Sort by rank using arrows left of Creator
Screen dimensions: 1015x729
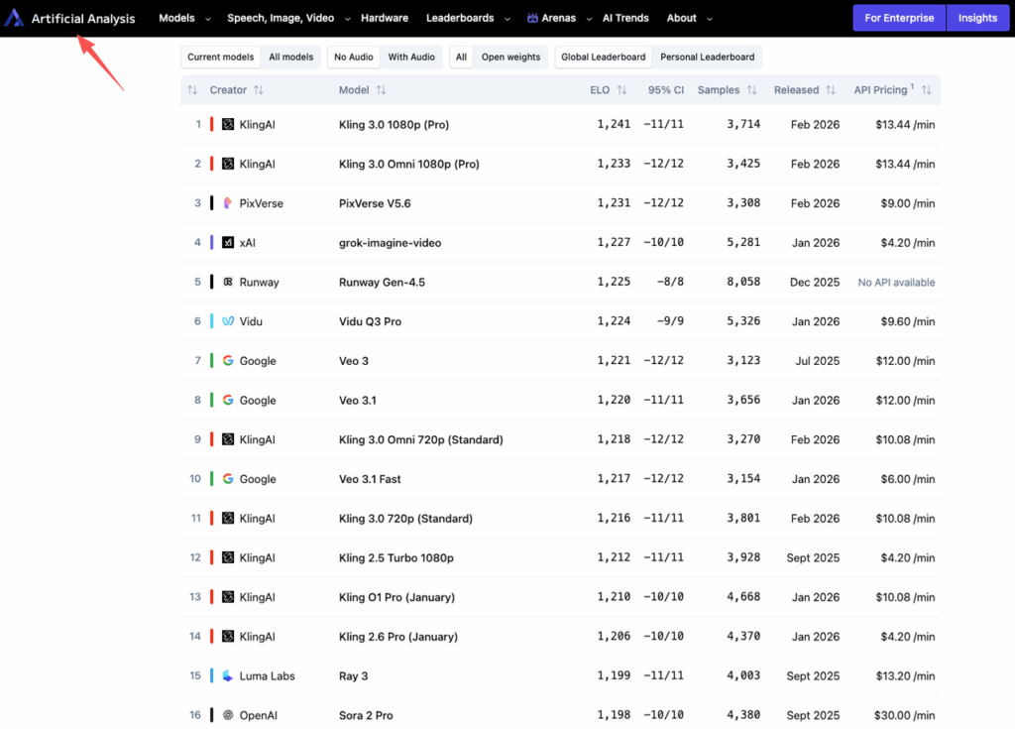tap(192, 90)
